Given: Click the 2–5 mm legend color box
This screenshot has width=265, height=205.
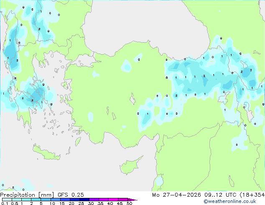Looking at the screenshot, I should pos(36,200).
